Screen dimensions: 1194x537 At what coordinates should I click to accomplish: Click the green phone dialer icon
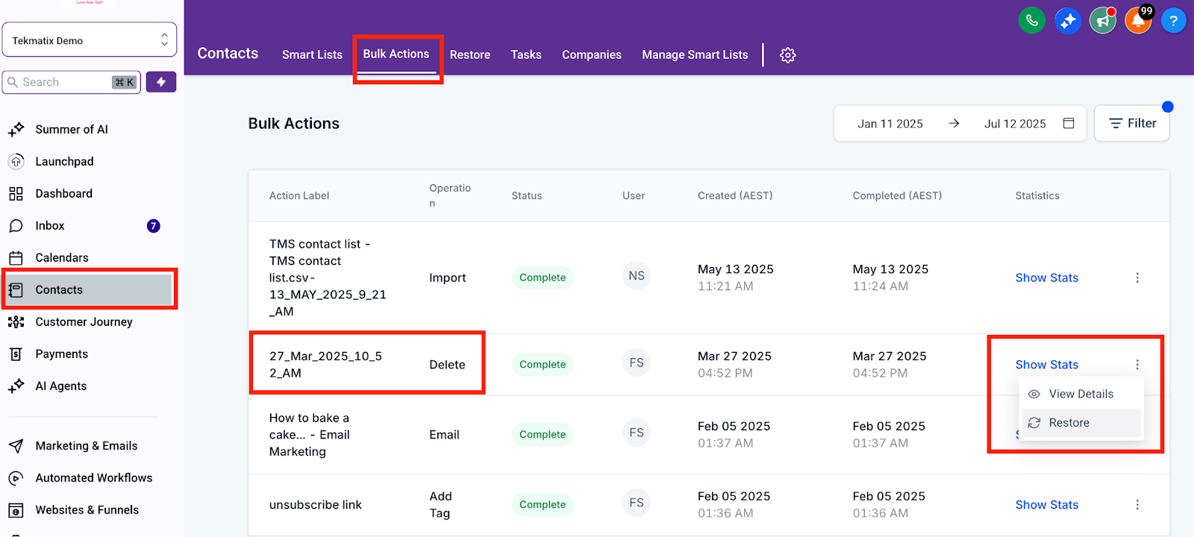tap(1031, 21)
